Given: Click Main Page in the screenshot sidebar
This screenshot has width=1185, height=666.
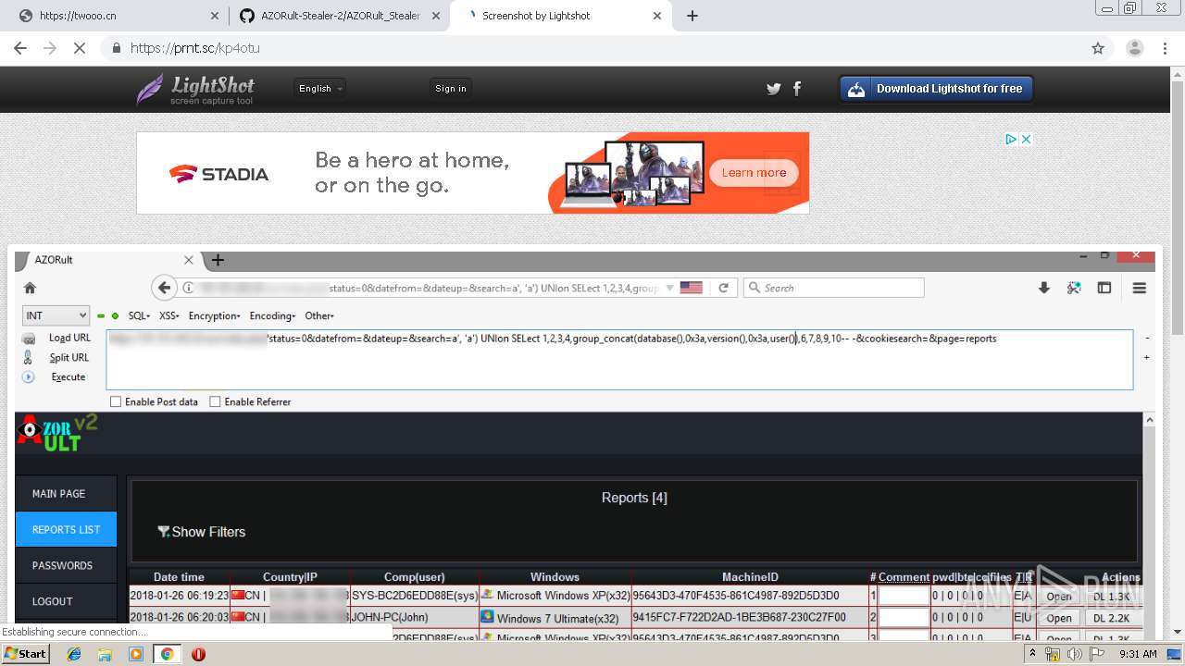Looking at the screenshot, I should pos(66,494).
